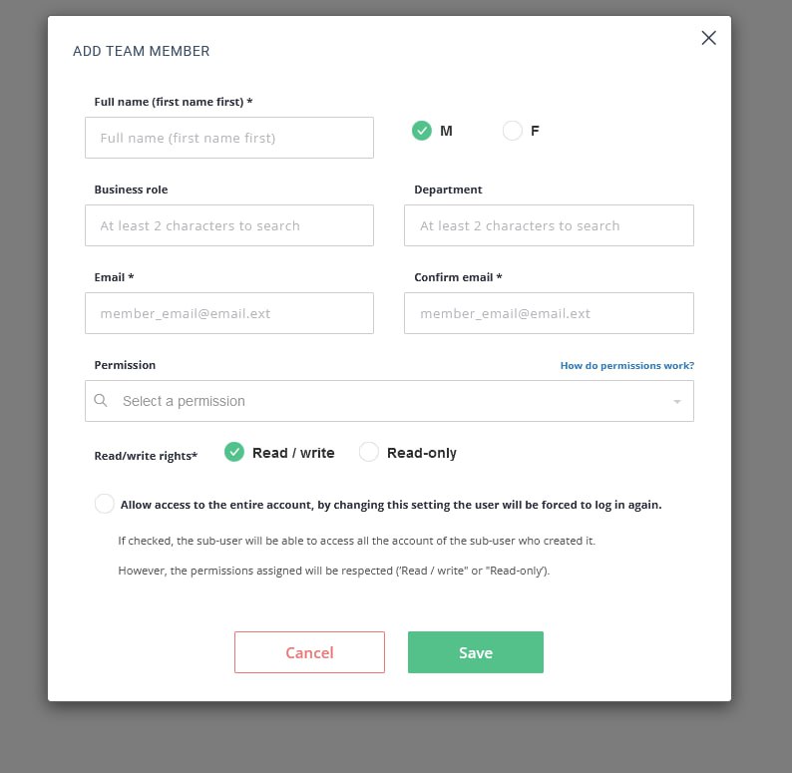Choose the Read-only rights option

369,452
